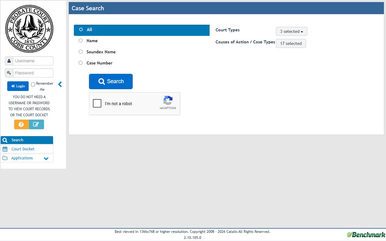Screen dimensions: 386x241
Task: Click the key icon beside Password field
Action: pyautogui.click(x=9, y=73)
